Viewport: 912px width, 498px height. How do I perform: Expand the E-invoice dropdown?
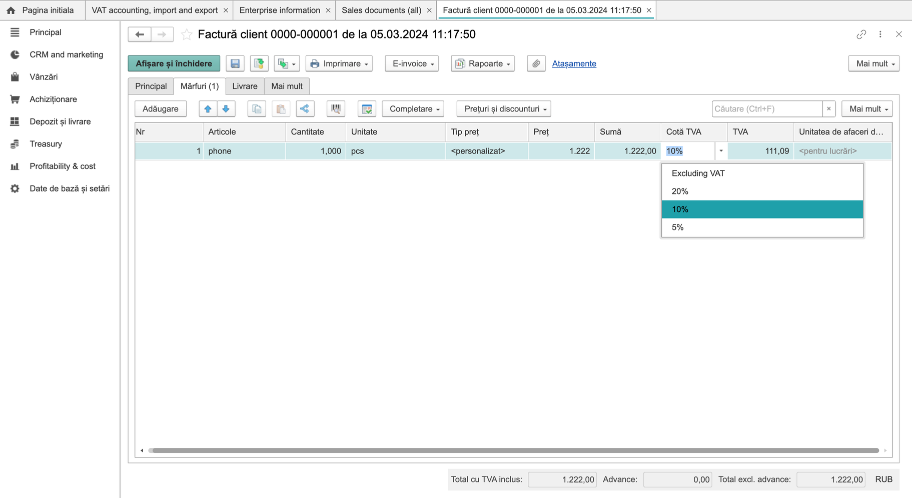[412, 63]
